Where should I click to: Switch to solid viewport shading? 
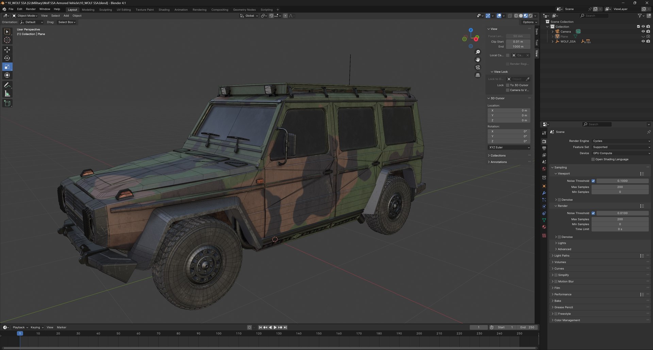521,16
